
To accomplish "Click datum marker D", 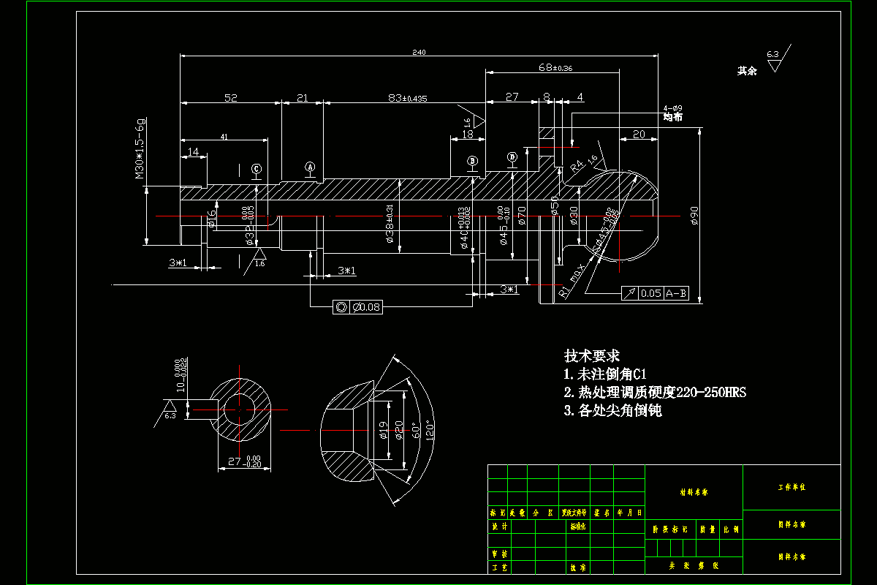I will click(x=512, y=156).
